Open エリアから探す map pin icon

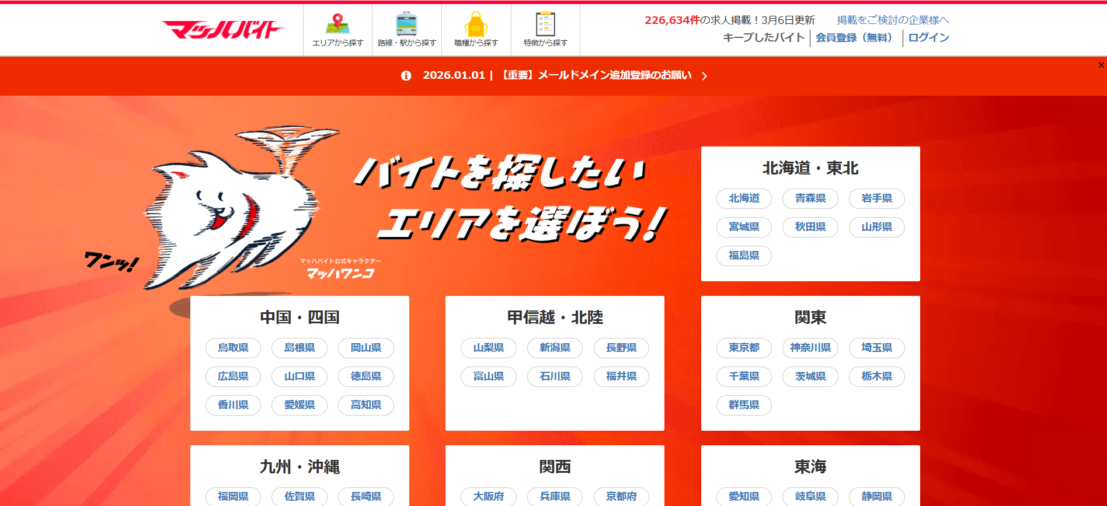[337, 25]
